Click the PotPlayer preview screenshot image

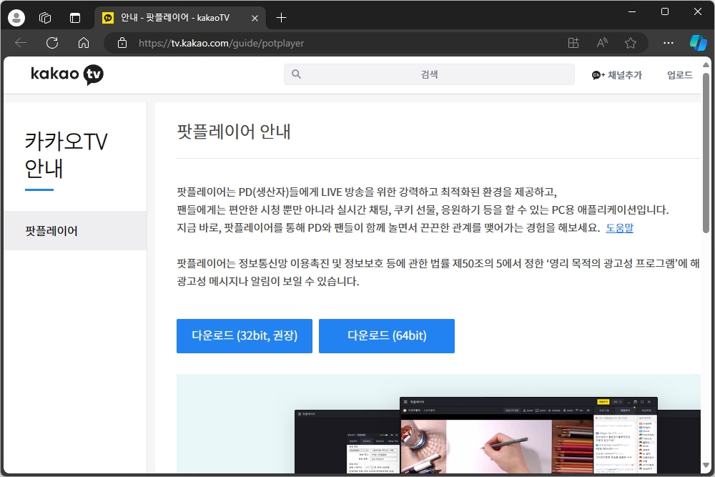click(438, 423)
